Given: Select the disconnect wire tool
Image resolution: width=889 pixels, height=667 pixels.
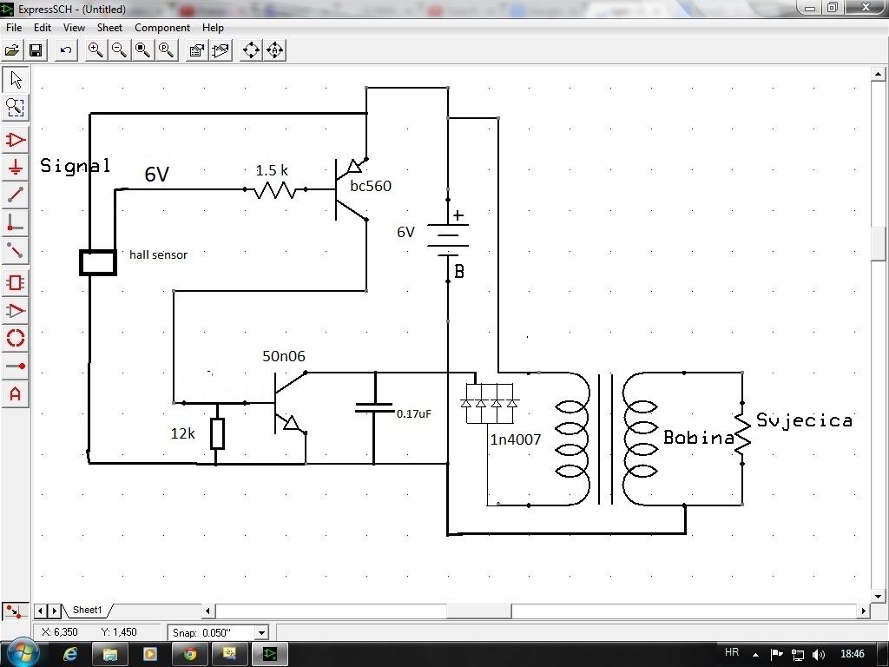Looking at the screenshot, I should coord(16,250).
